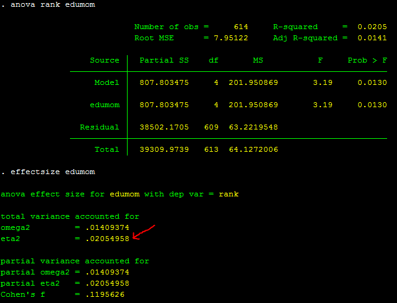Select Total Partial SS 39309.9739
The height and width of the screenshot is (303, 397).
(164, 149)
